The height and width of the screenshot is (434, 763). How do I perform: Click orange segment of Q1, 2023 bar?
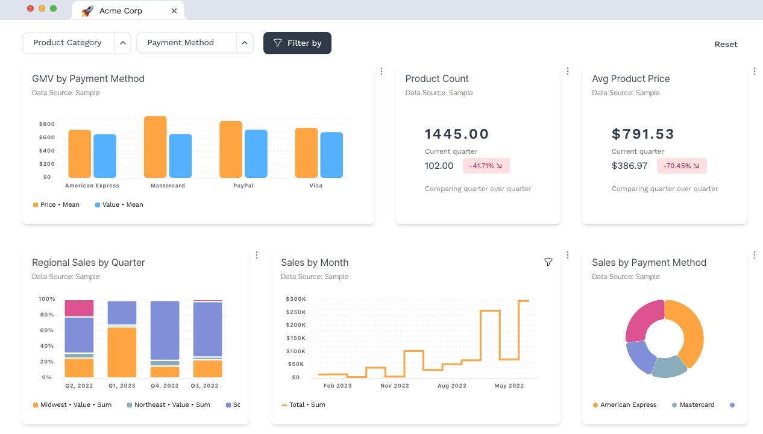pos(122,353)
